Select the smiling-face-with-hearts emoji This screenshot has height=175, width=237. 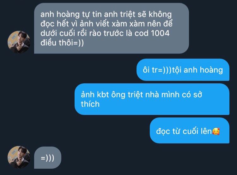[x=216, y=131]
